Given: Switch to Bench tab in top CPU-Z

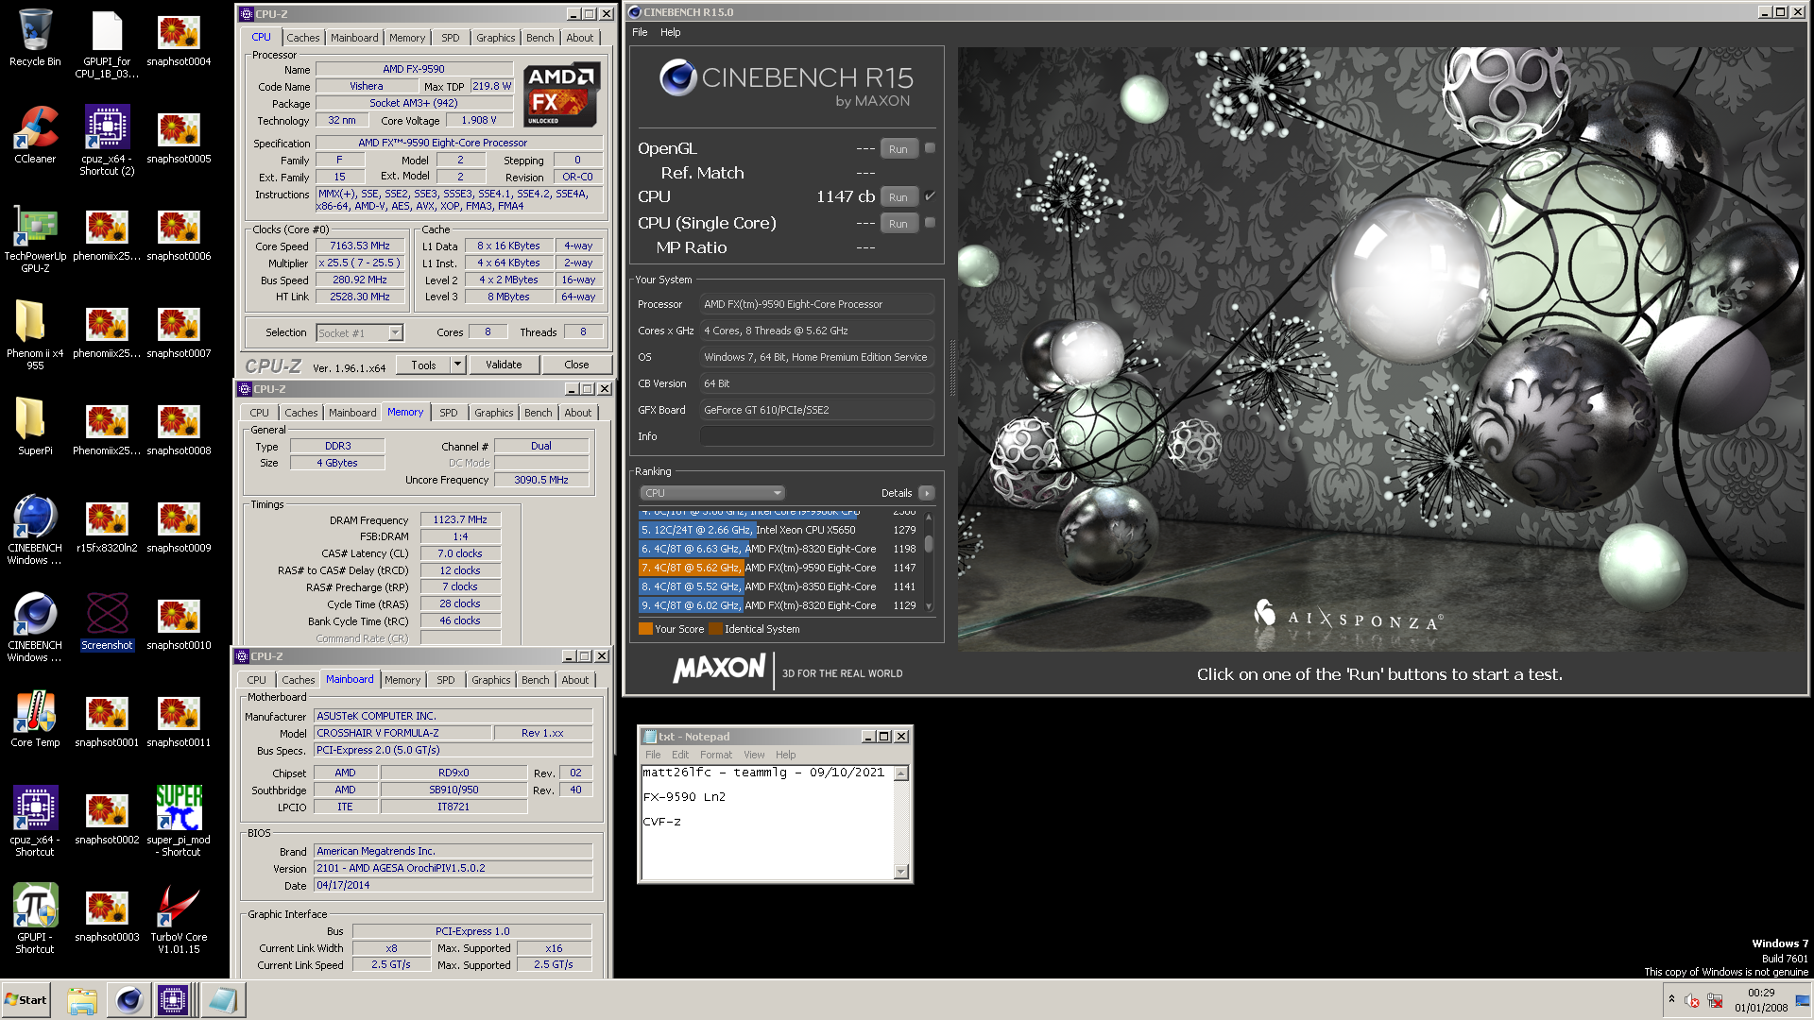Looking at the screenshot, I should click(x=540, y=38).
